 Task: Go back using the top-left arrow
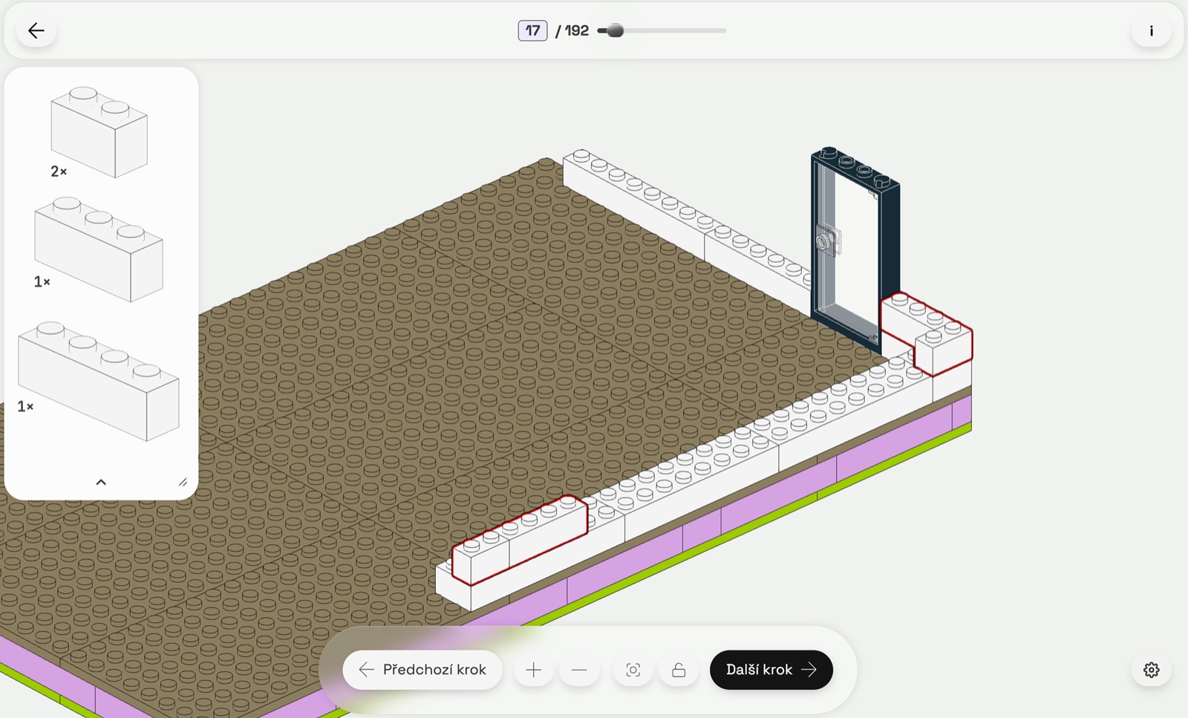[x=36, y=30]
